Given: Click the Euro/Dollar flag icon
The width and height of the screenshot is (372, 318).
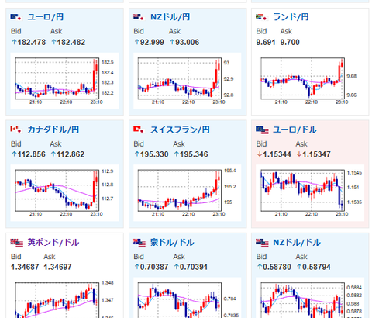Looking at the screenshot, I should click(x=262, y=130).
